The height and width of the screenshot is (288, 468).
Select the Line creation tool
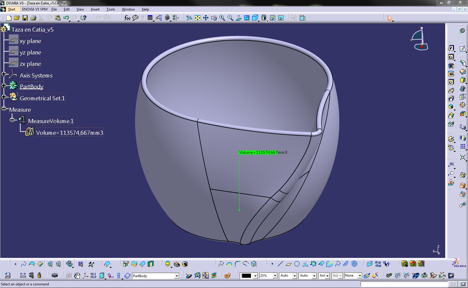[280, 264]
